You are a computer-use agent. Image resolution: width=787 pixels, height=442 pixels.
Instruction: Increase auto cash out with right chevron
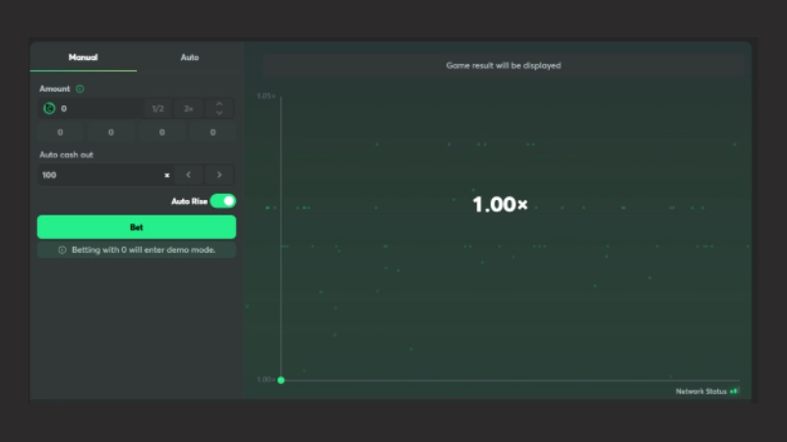[x=219, y=175]
